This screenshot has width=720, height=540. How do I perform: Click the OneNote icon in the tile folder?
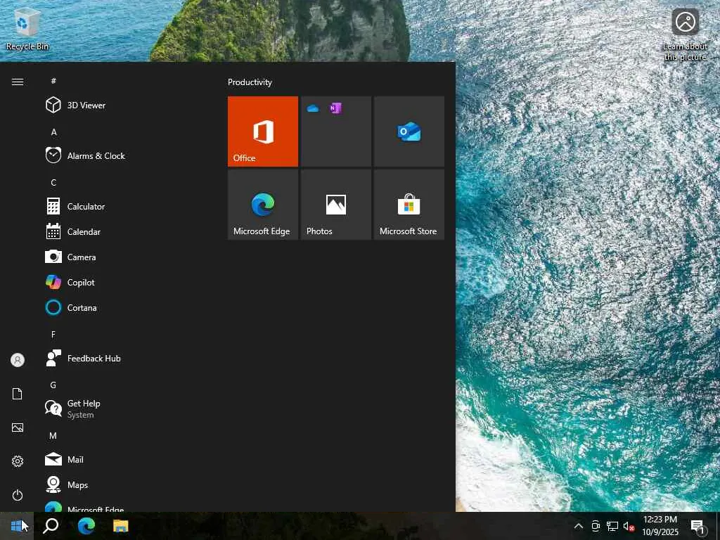point(335,108)
